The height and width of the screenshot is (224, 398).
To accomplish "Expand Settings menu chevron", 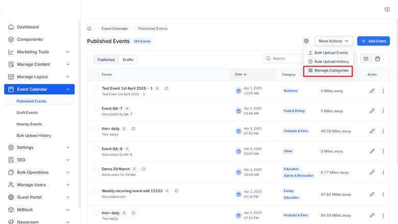I will click(x=68, y=147).
